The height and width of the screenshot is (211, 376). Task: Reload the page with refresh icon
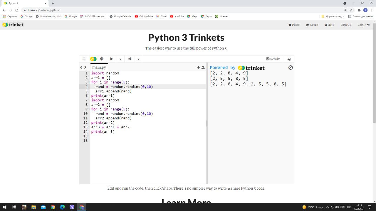[17, 10]
